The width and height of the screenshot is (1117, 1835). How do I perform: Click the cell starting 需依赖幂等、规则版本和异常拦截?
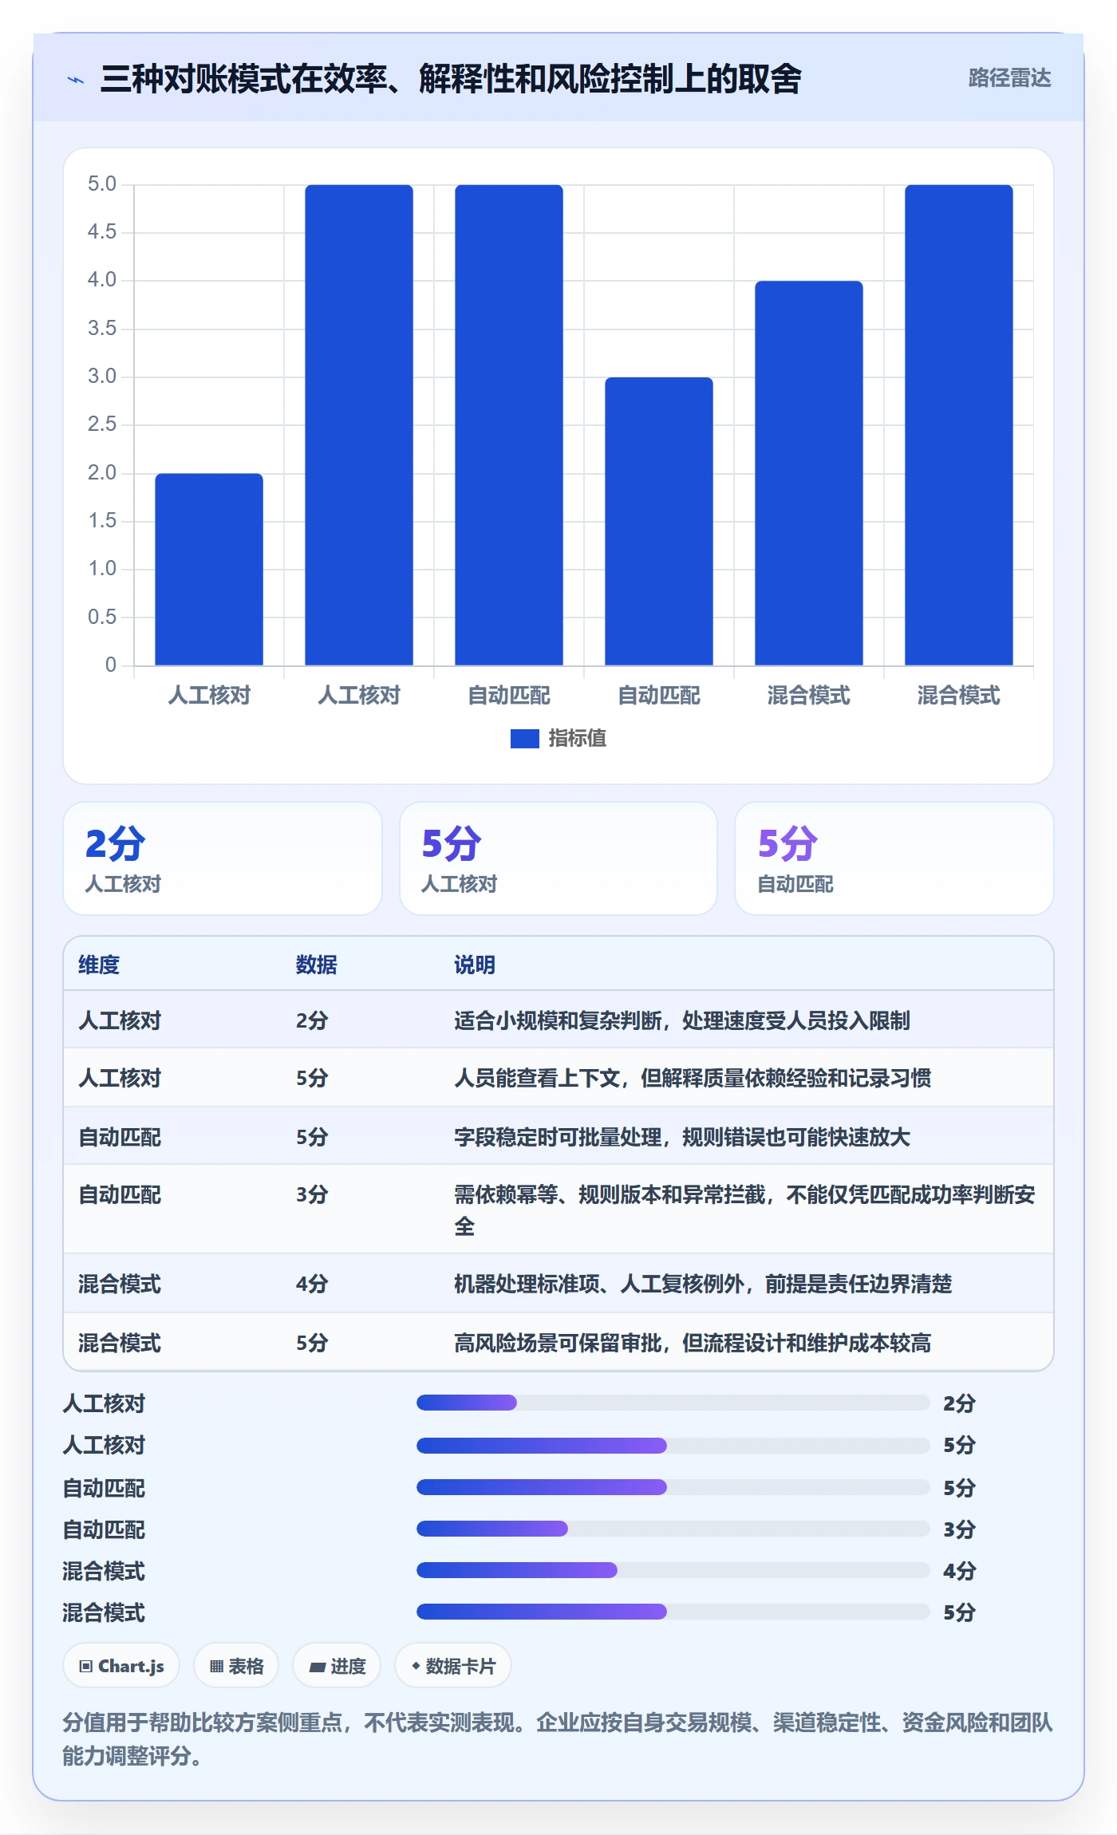[x=745, y=1210]
